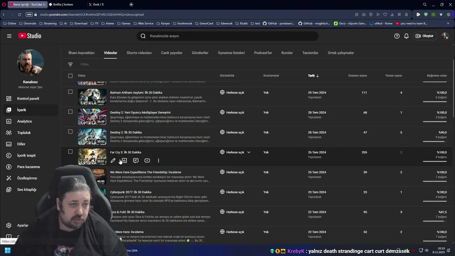This screenshot has height=256, width=455.
Task: Open the YouTube Studio hamburger menu
Action: [9, 36]
